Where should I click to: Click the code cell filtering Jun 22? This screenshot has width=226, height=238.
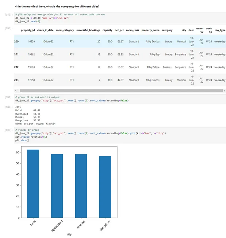pos(120,18)
